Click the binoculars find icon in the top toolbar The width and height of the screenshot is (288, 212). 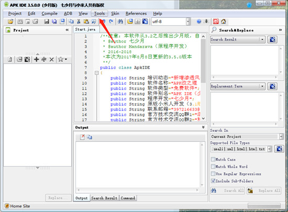coord(120,21)
